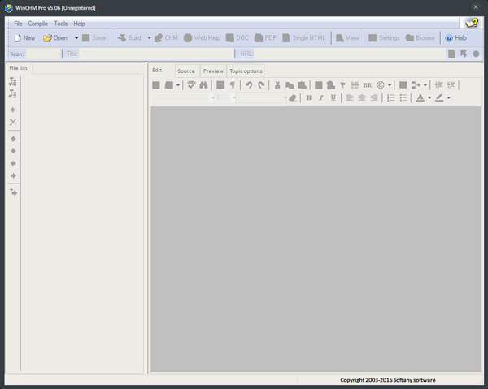
Task: Switch to the Topic options tab
Action: point(246,71)
